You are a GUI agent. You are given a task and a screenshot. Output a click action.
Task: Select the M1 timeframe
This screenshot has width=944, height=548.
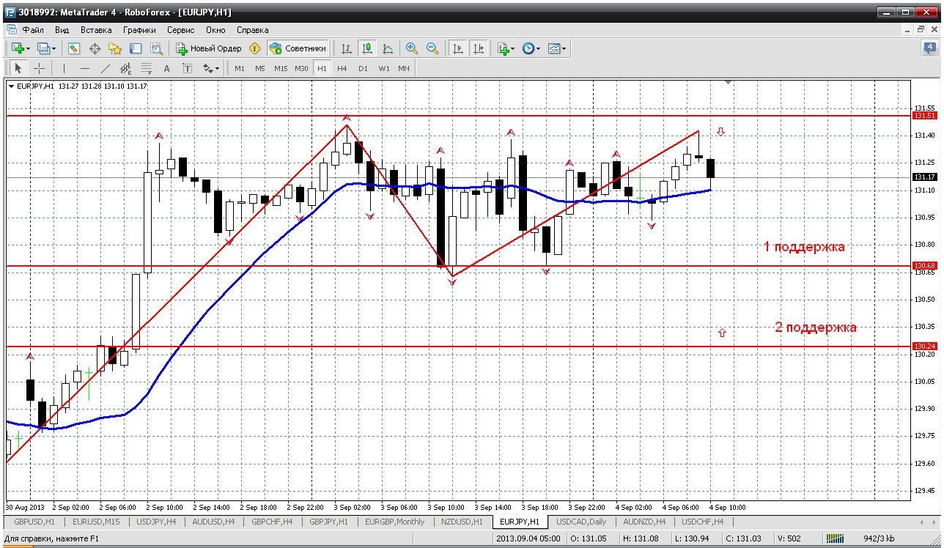240,68
